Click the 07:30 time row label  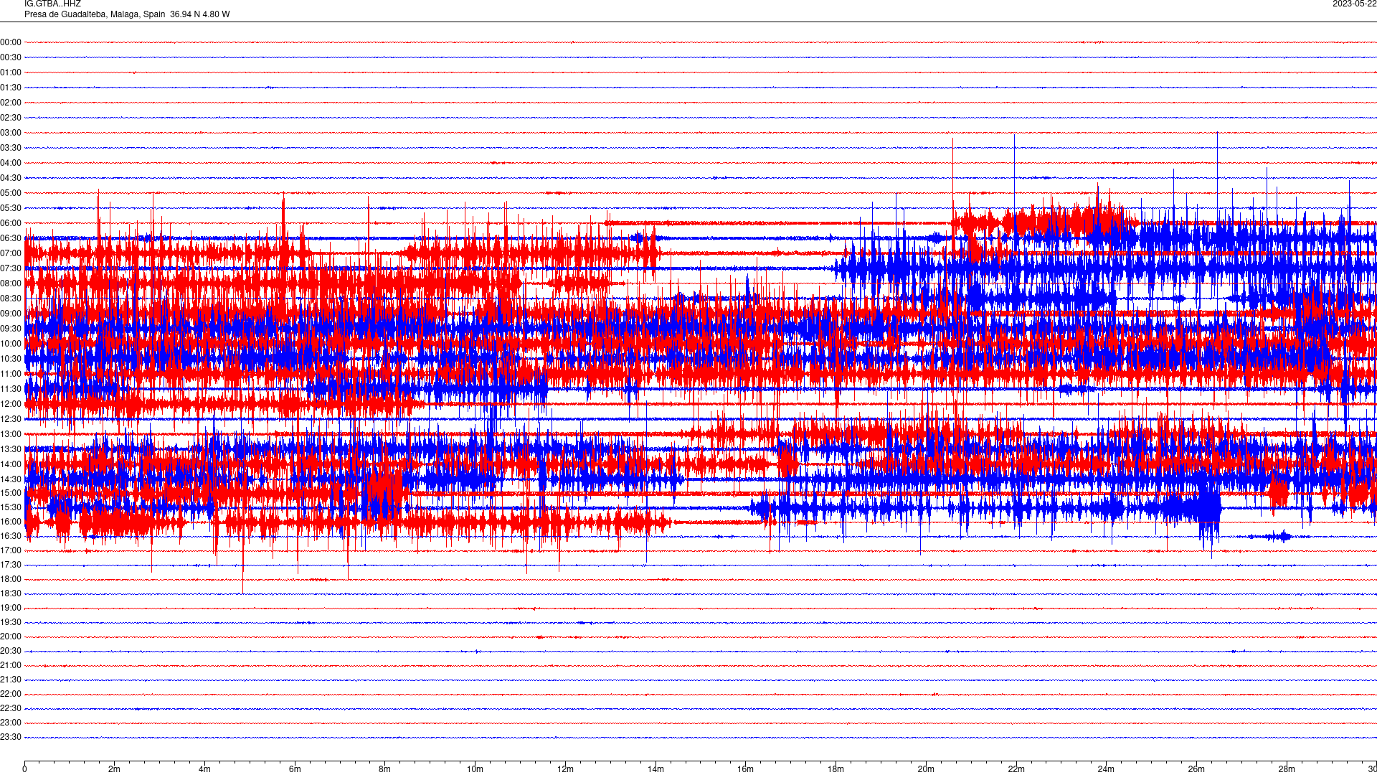[11, 268]
